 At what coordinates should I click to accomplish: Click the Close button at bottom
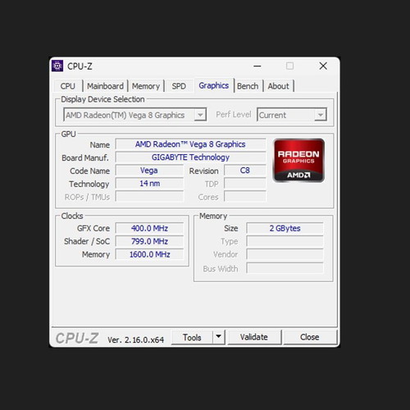[x=310, y=337]
